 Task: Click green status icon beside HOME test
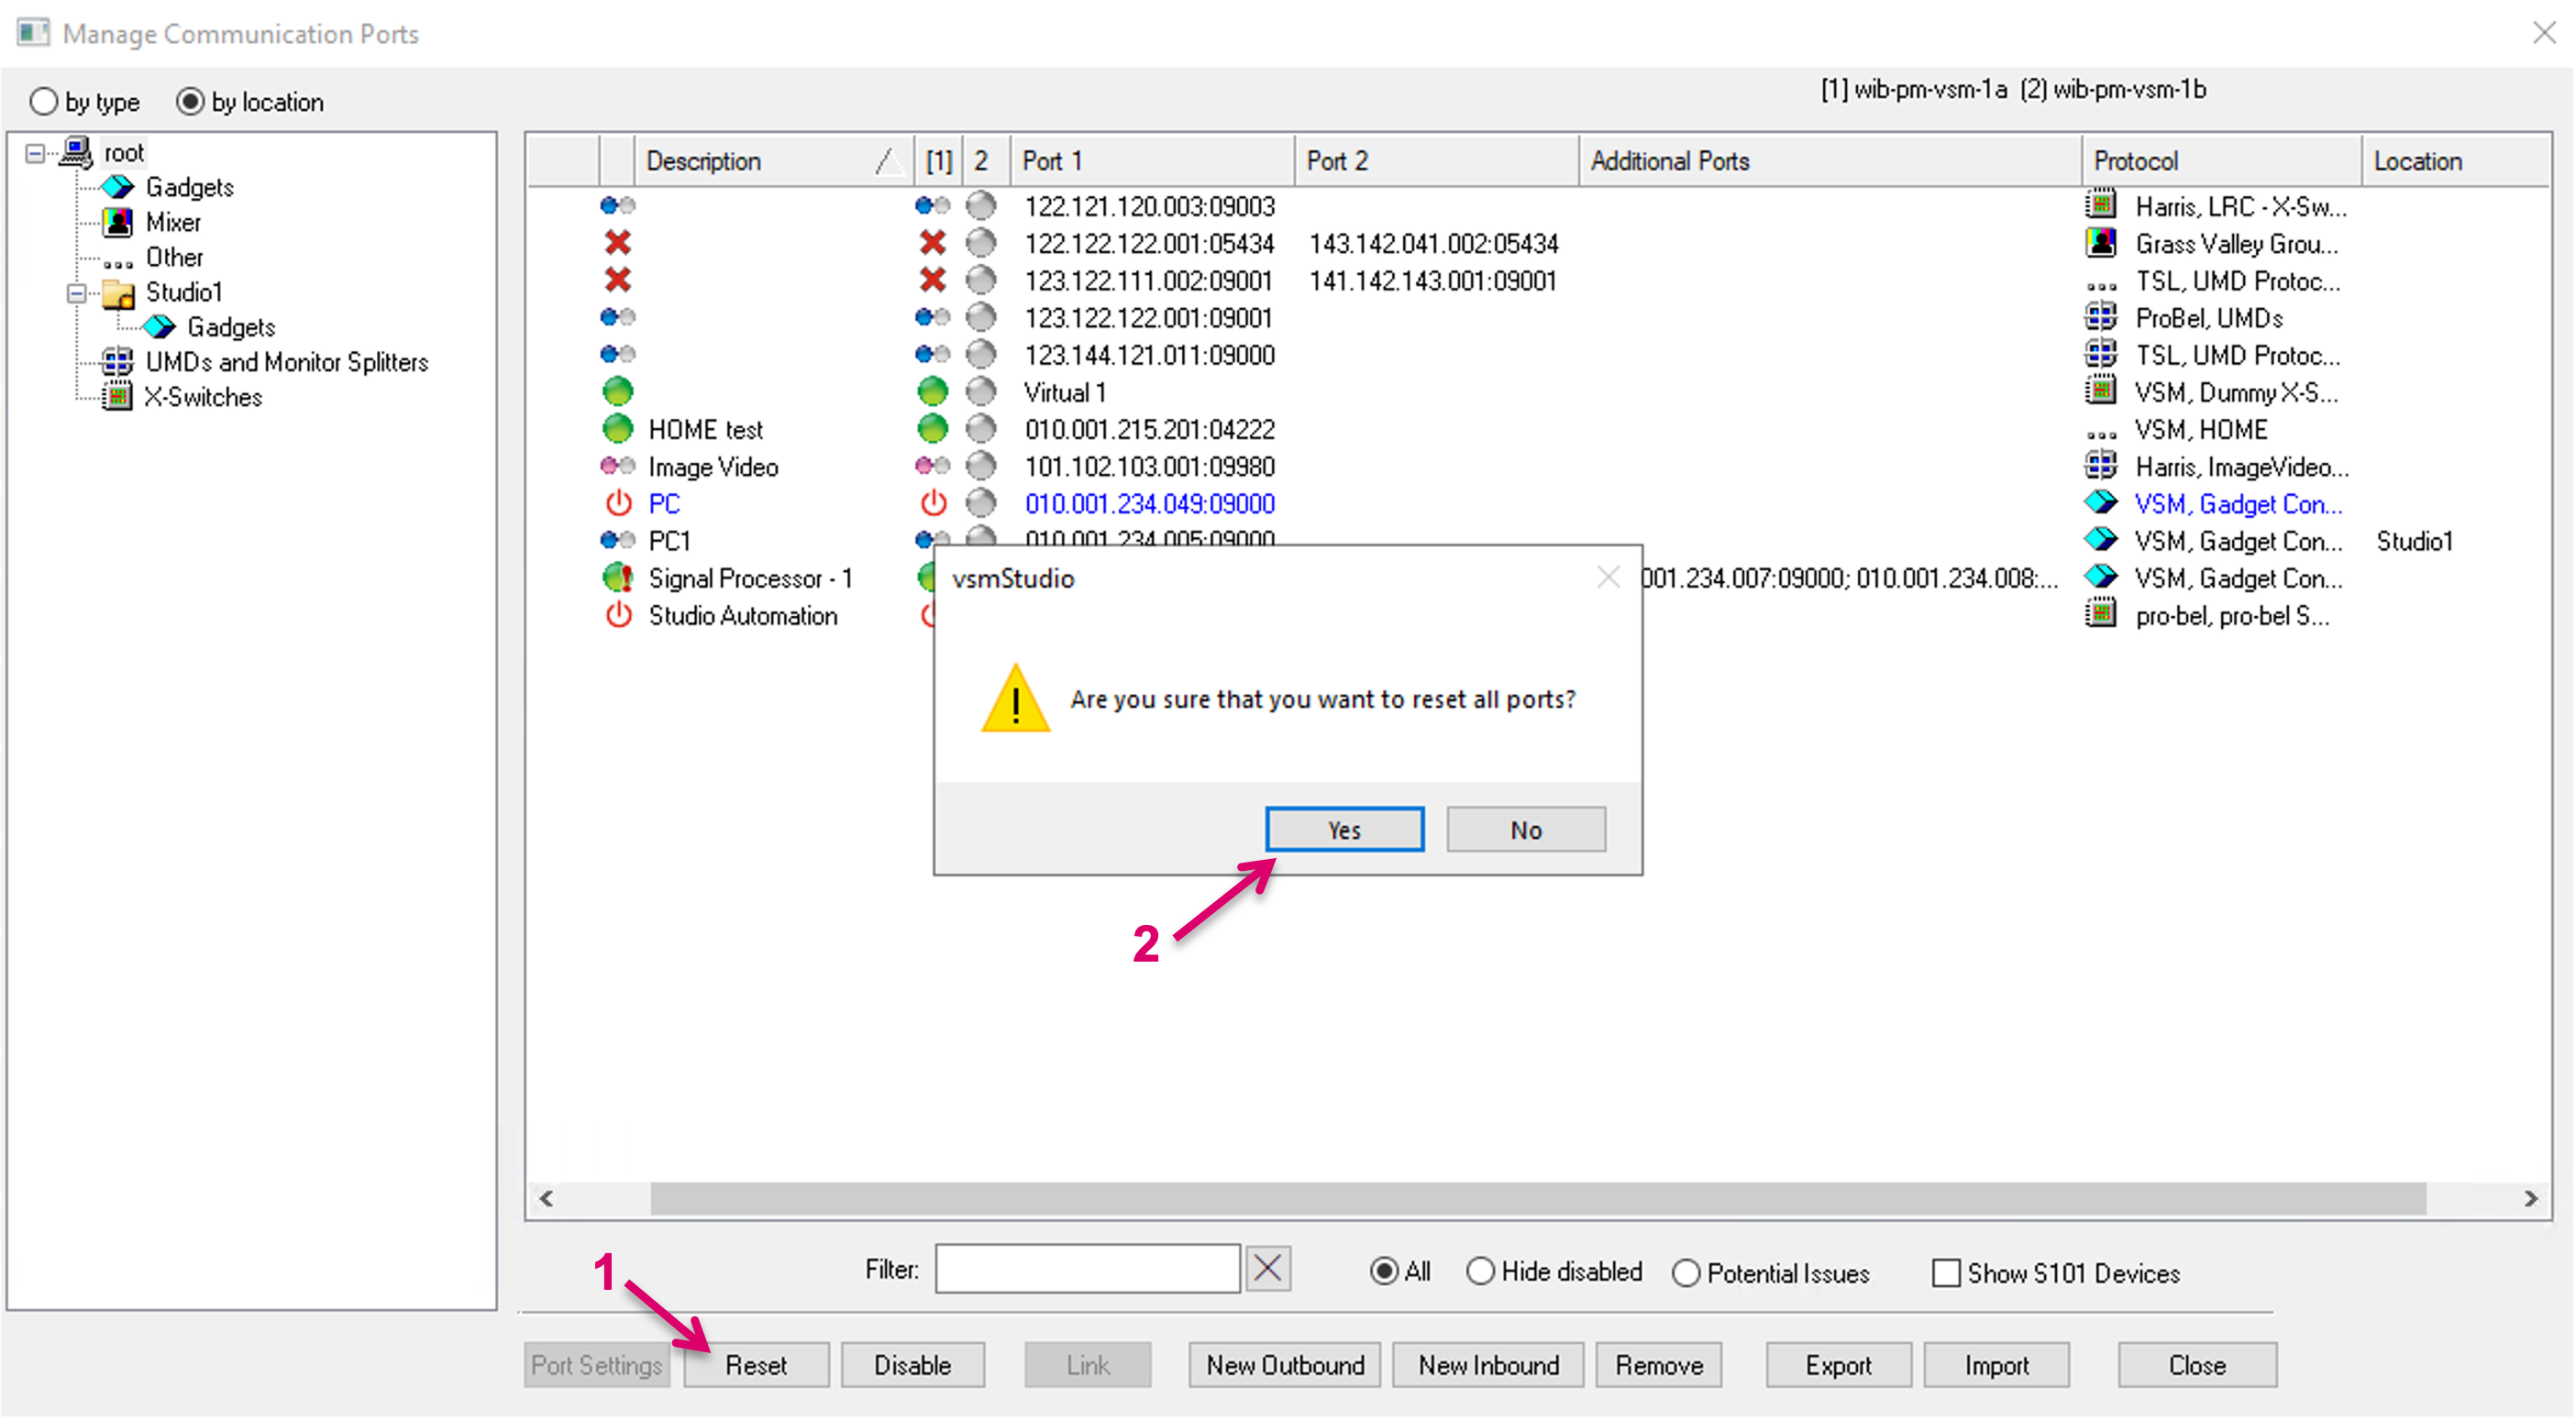click(618, 430)
